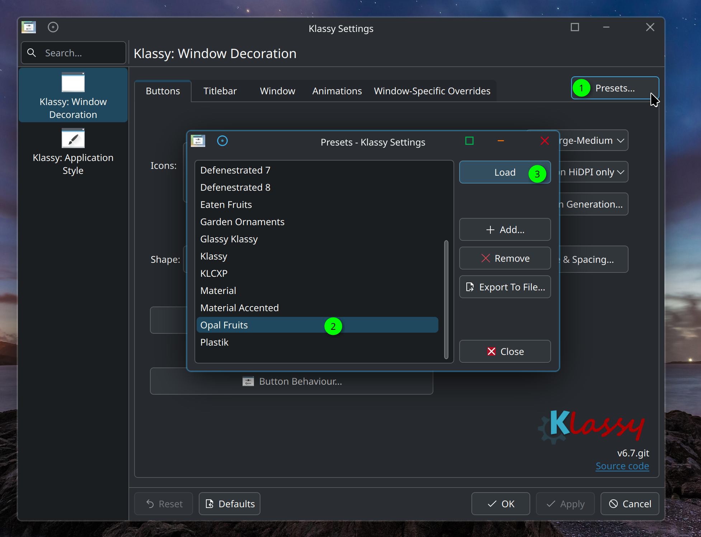Focus the Search... input field

point(74,53)
